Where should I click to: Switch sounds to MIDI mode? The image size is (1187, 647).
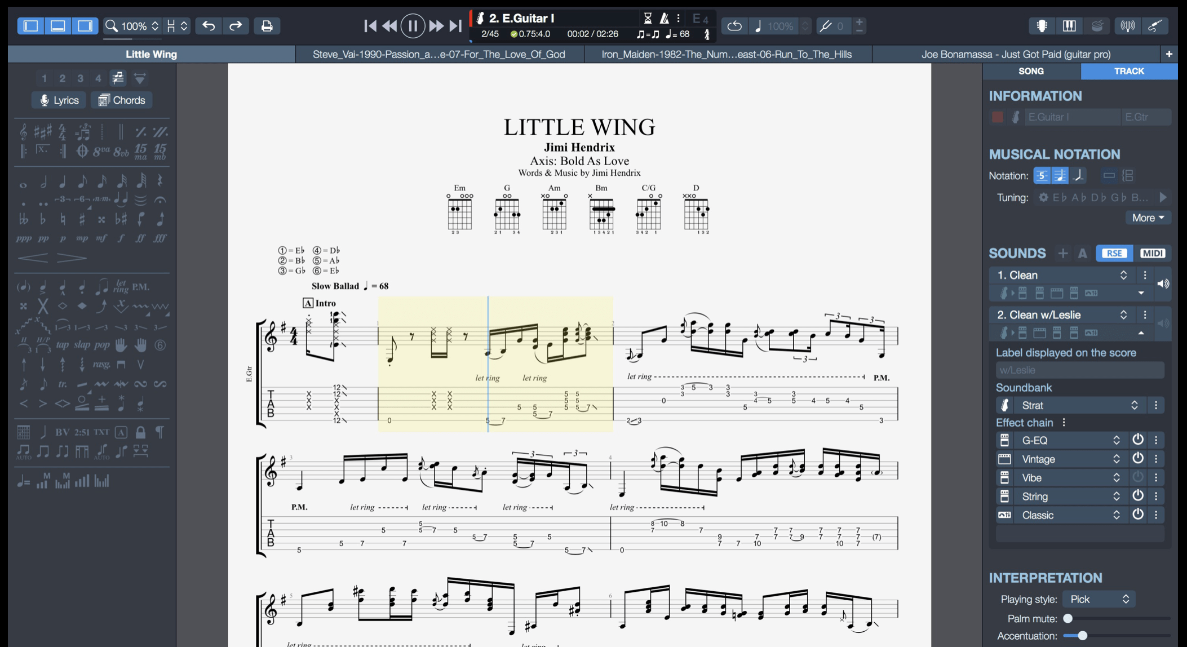tap(1153, 254)
